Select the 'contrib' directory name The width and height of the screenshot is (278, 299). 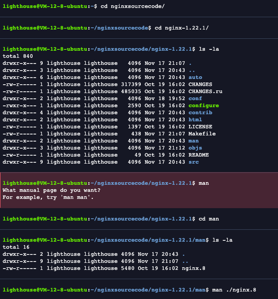pos(200,112)
